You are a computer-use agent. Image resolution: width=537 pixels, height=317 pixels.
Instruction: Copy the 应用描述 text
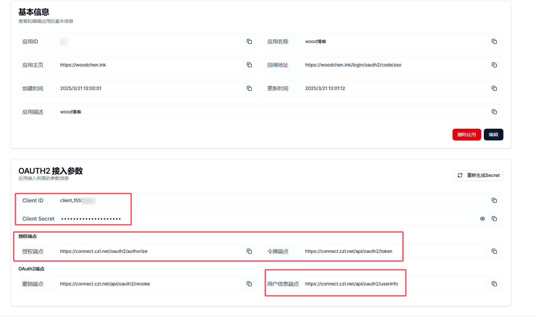pyautogui.click(x=494, y=112)
